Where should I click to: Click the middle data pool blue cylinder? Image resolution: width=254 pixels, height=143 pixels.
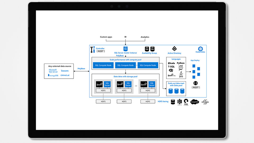click(176, 91)
